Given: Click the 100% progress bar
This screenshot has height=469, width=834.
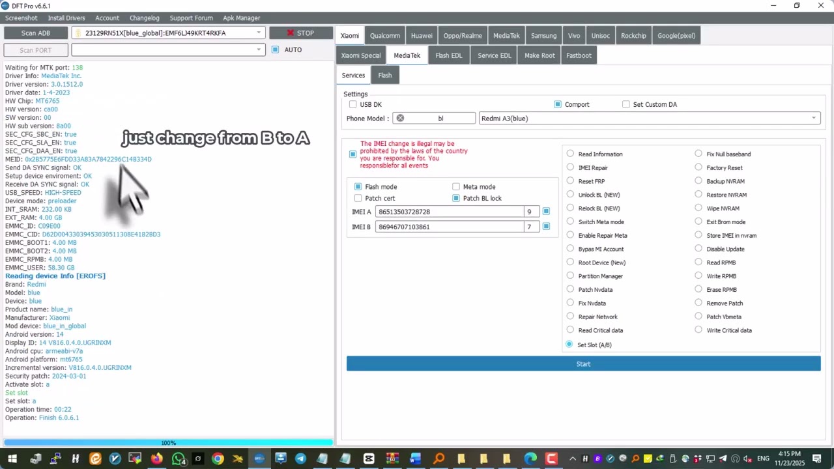Looking at the screenshot, I should tap(168, 443).
